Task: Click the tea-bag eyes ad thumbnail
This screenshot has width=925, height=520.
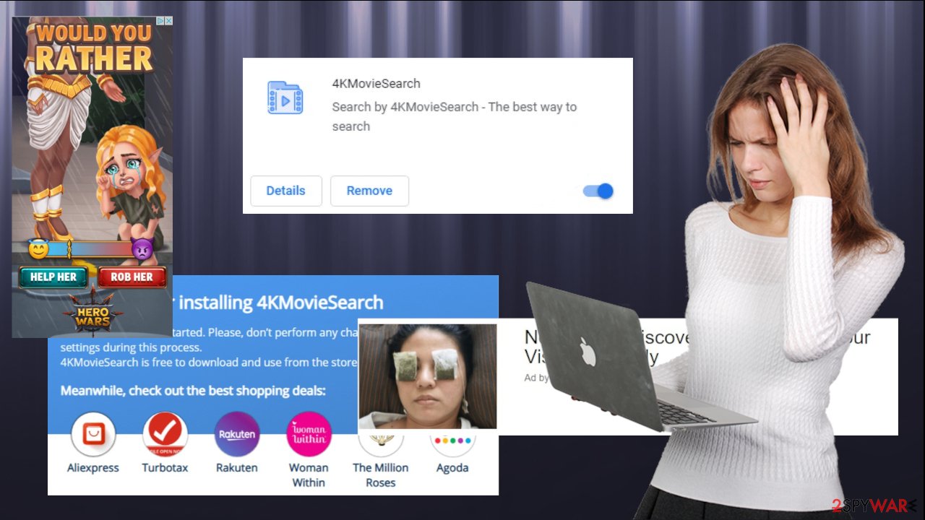Action: coord(428,376)
